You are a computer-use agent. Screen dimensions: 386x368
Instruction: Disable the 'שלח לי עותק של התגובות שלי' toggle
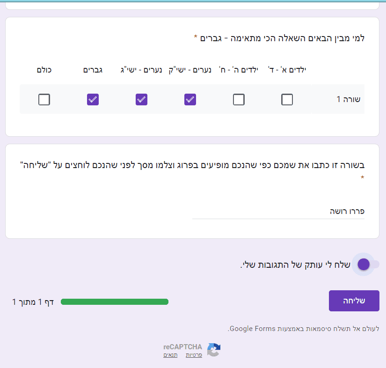click(x=364, y=264)
